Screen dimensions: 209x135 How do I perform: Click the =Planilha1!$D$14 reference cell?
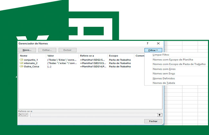click(93, 67)
